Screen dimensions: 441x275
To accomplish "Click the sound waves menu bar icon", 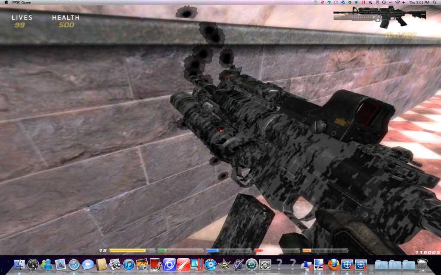I will pos(336,2).
